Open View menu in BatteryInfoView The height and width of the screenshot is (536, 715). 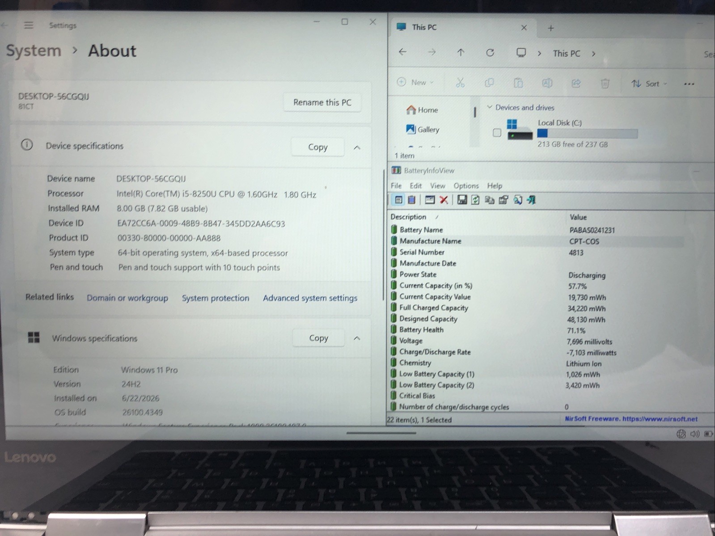pyautogui.click(x=438, y=186)
